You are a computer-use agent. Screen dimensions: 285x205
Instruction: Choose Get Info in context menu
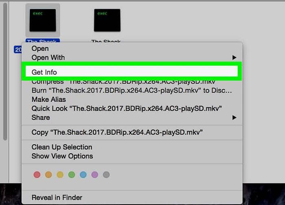pos(132,72)
